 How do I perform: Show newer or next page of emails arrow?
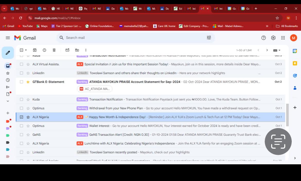(x=267, y=50)
